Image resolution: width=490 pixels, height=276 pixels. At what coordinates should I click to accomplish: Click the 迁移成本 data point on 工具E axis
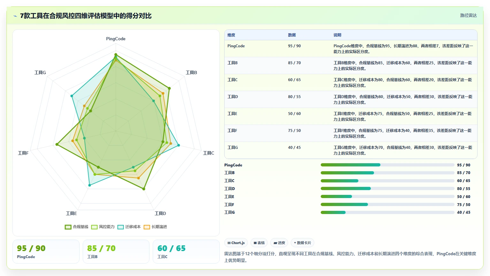click(x=89, y=185)
